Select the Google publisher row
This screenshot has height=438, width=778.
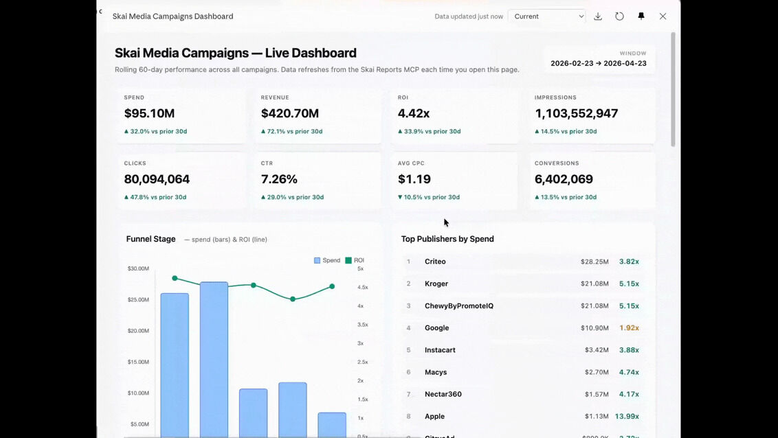click(523, 328)
